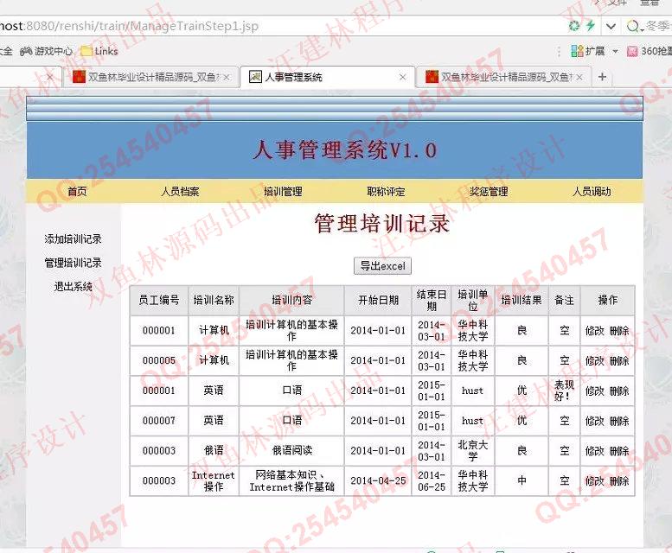Click 修改 for employee 000001 英语 row

[594, 391]
